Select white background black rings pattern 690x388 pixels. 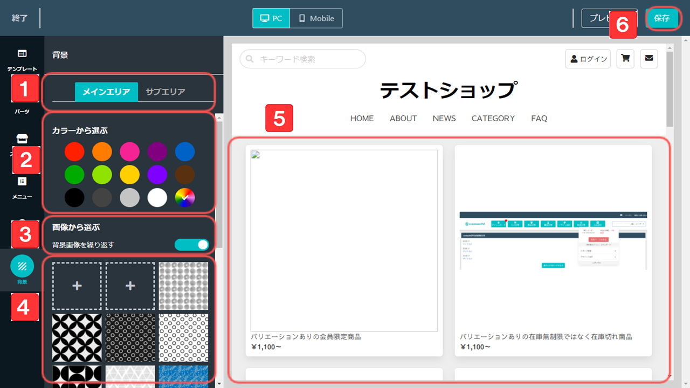coord(183,338)
